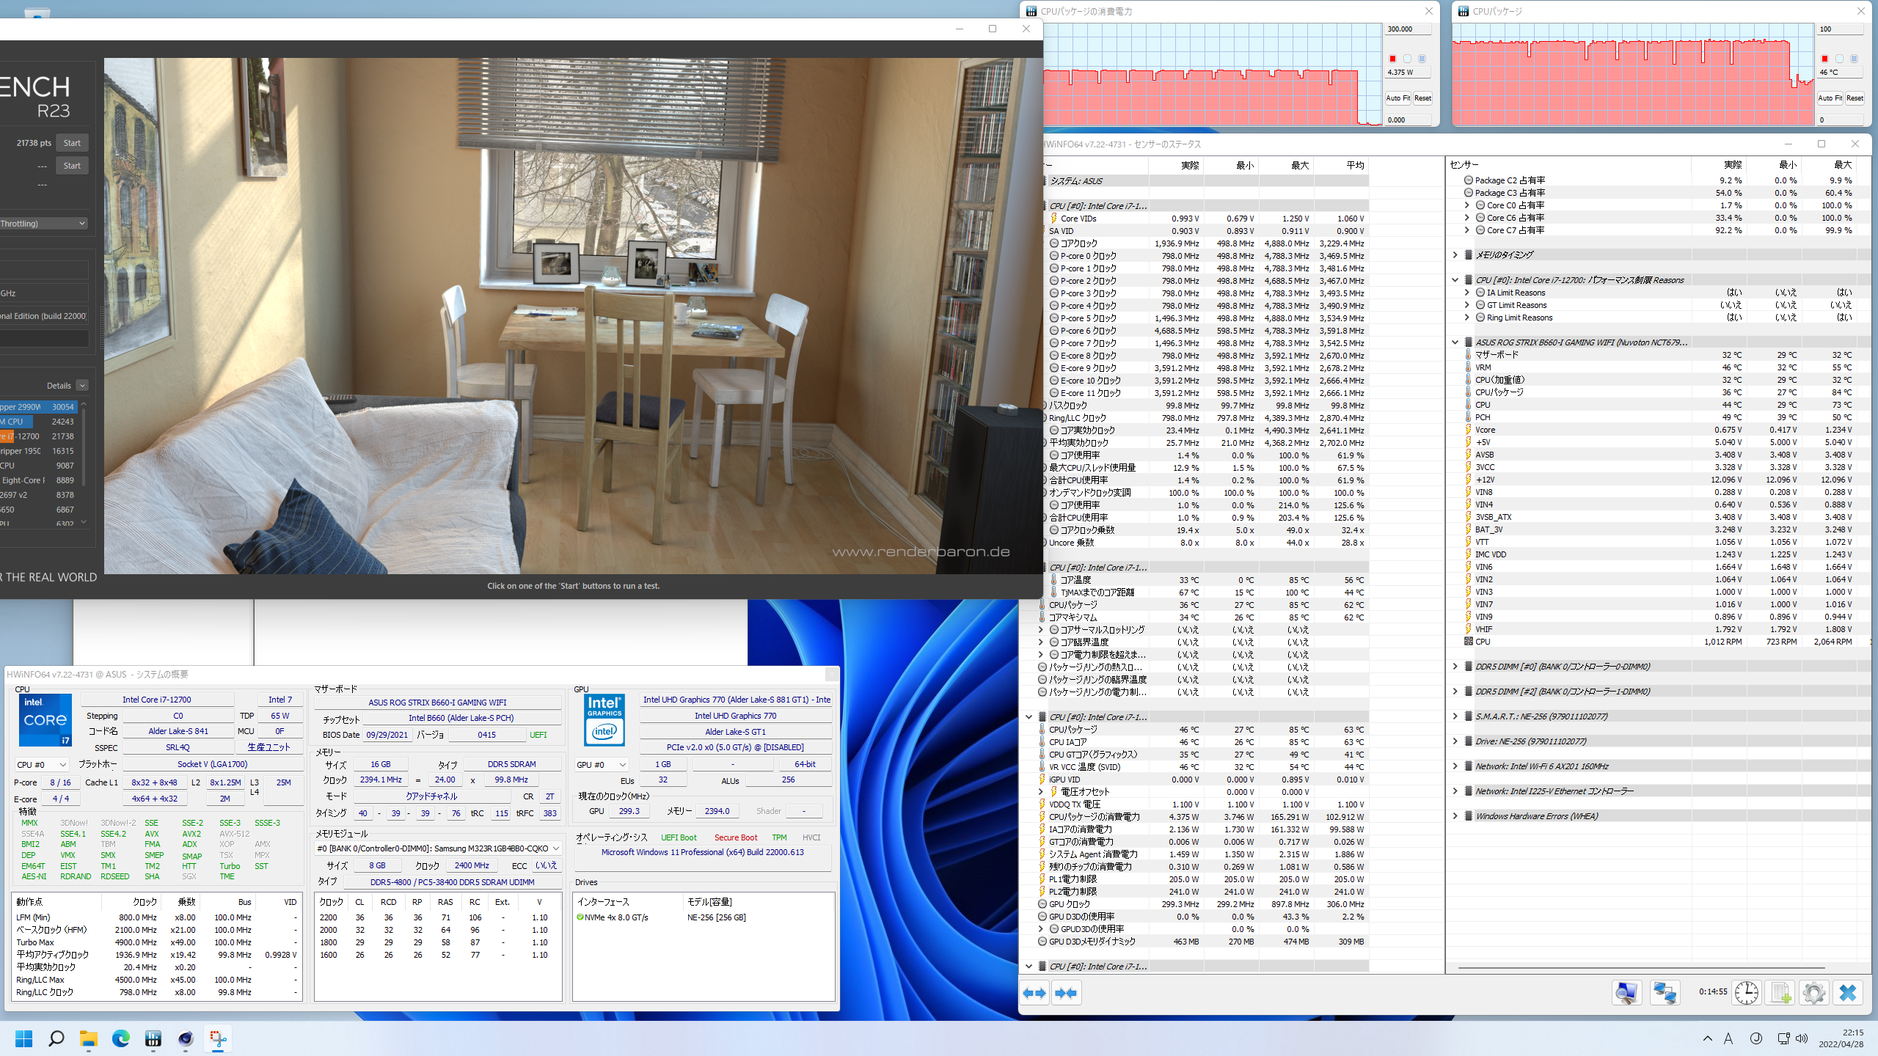
Task: Collapse the ASUS ROG STRIX B660-I sensor group
Action: tap(1455, 342)
